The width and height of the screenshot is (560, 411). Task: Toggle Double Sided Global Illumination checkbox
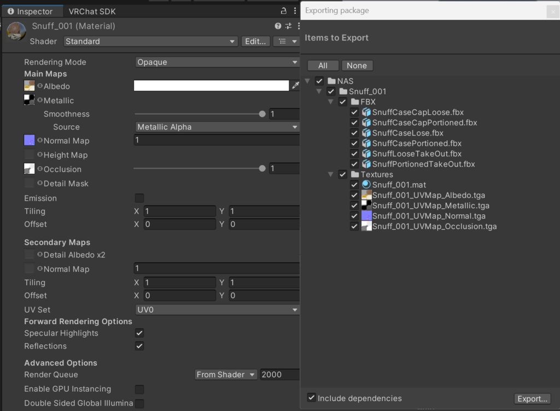click(x=139, y=403)
